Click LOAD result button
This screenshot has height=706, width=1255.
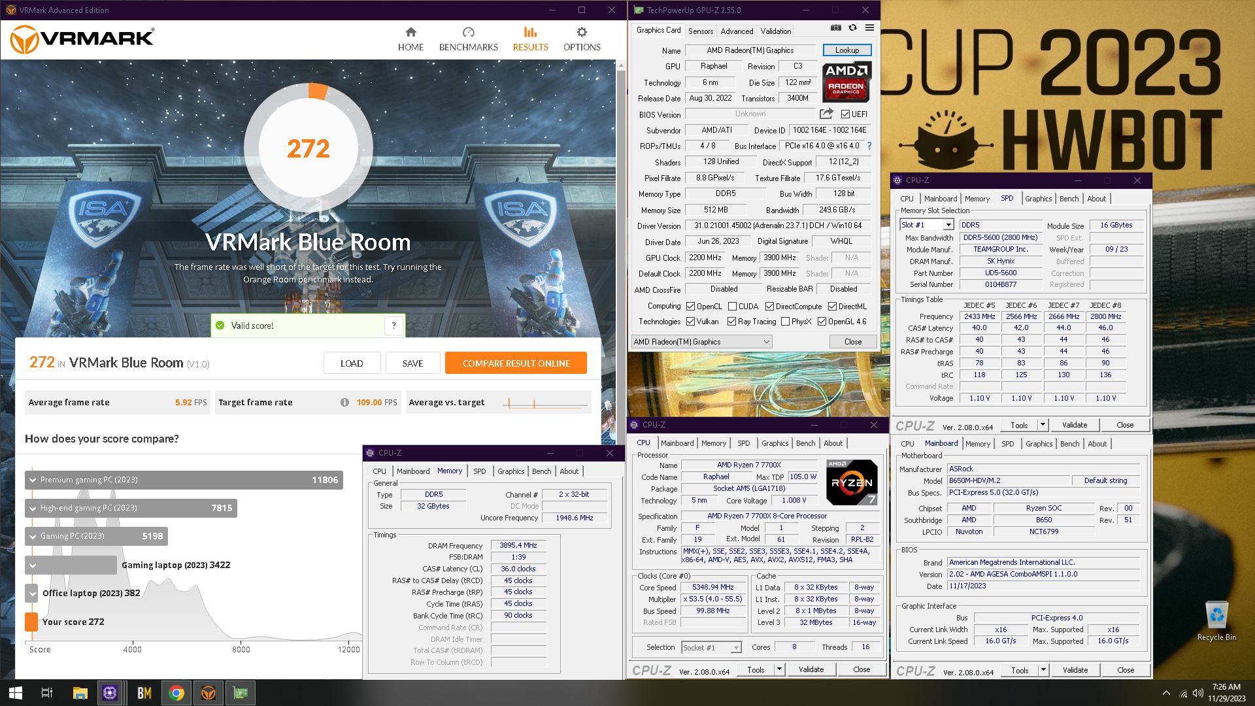click(x=352, y=363)
